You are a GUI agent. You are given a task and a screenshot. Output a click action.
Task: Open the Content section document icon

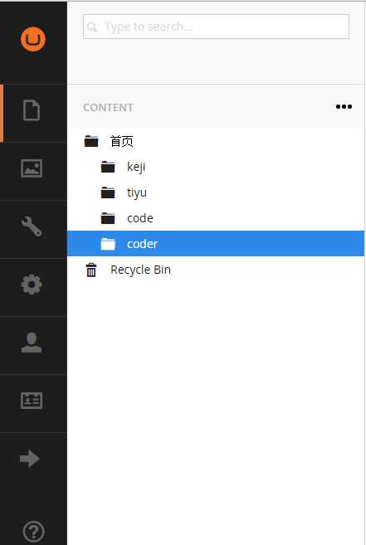point(32,110)
